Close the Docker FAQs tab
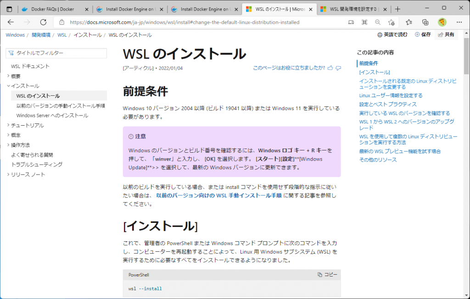This screenshot has width=470, height=299. pos(87,9)
